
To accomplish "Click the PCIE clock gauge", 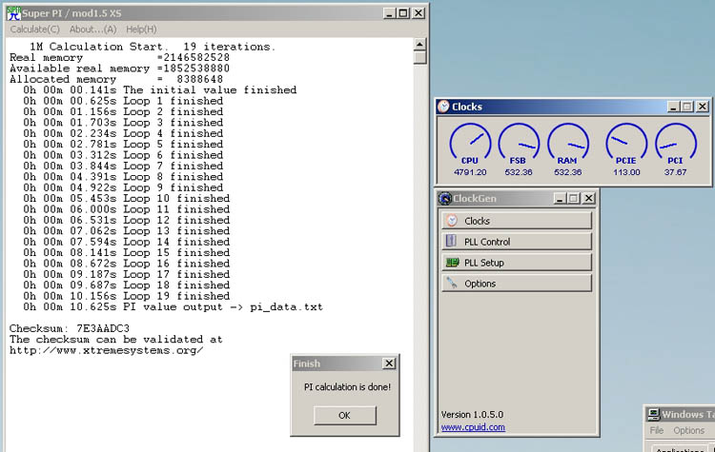I will 626,144.
